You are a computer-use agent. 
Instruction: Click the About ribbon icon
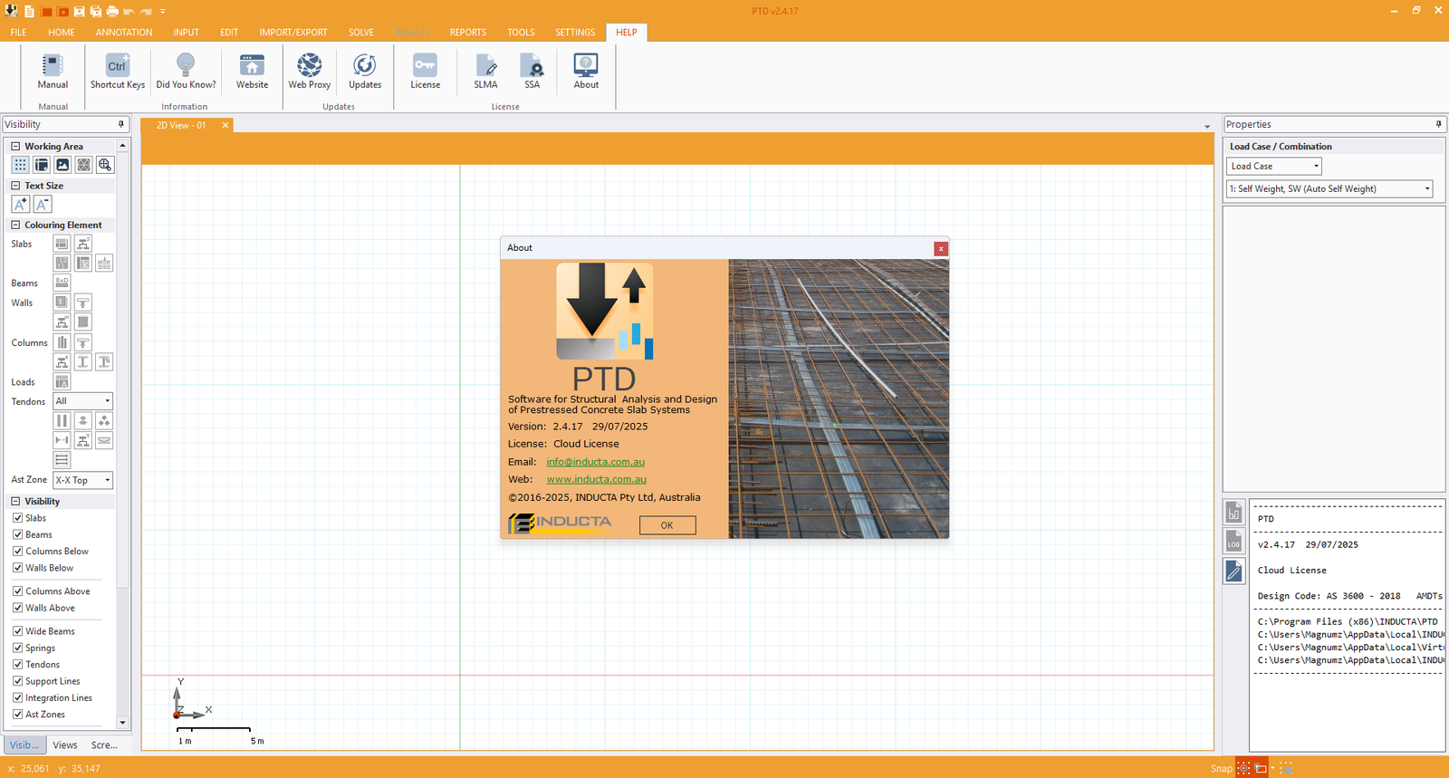(586, 71)
